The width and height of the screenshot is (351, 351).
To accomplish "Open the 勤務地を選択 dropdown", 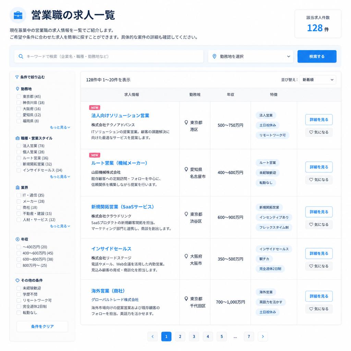I will tap(251, 57).
